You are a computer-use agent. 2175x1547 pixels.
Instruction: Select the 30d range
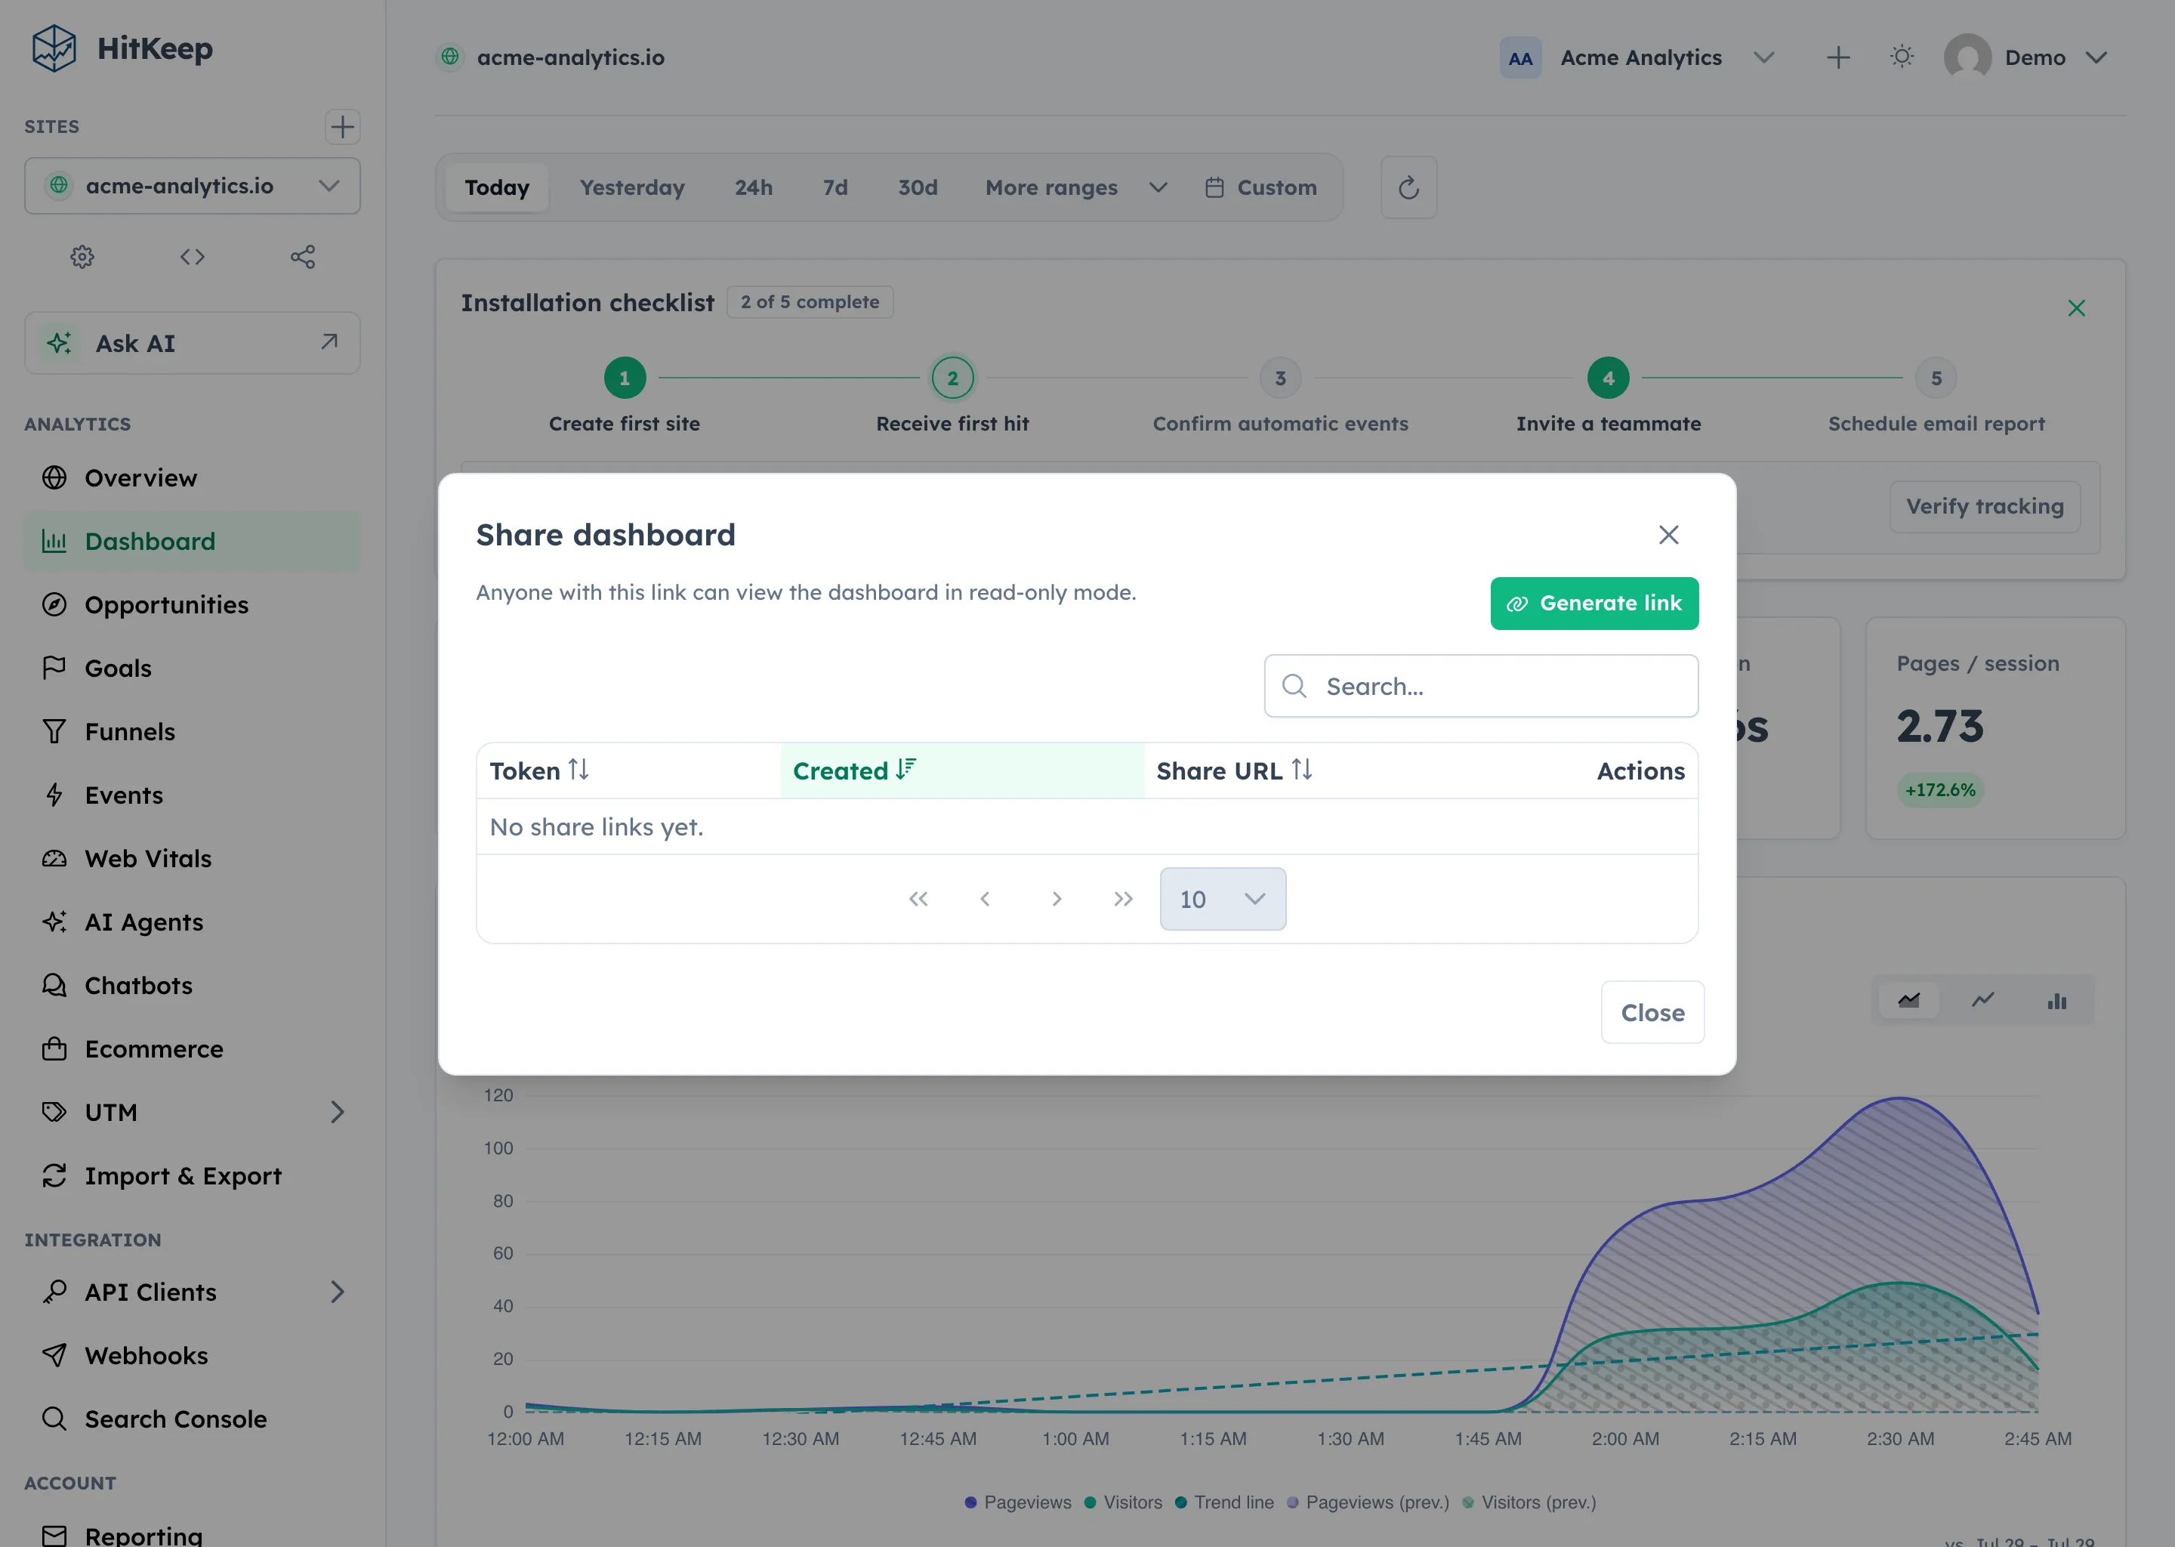918,187
